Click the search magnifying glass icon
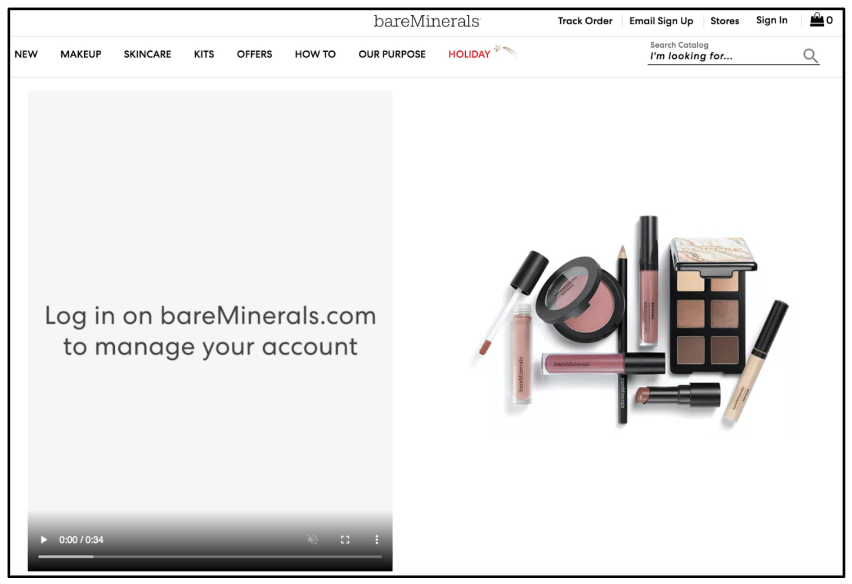 pyautogui.click(x=810, y=56)
